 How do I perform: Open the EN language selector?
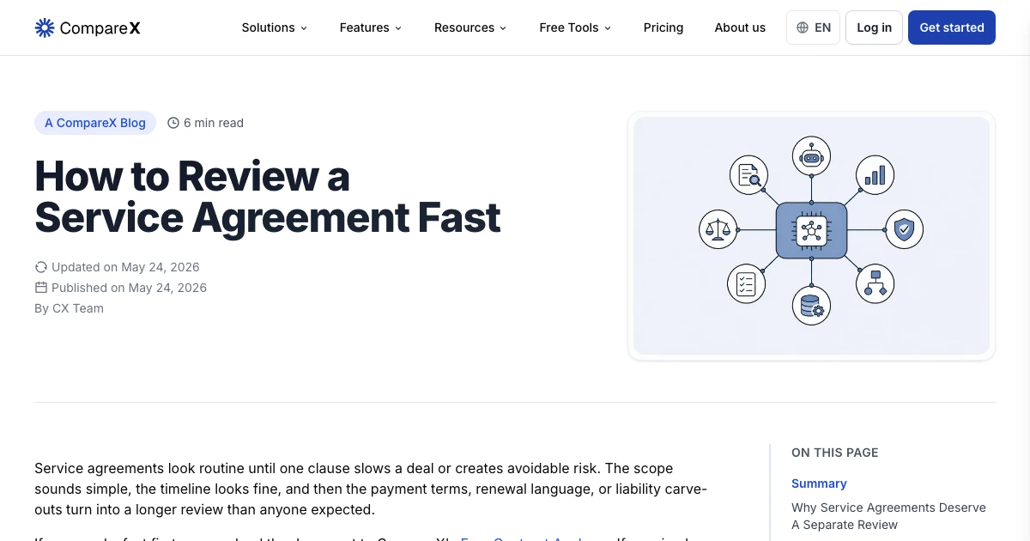coord(813,27)
